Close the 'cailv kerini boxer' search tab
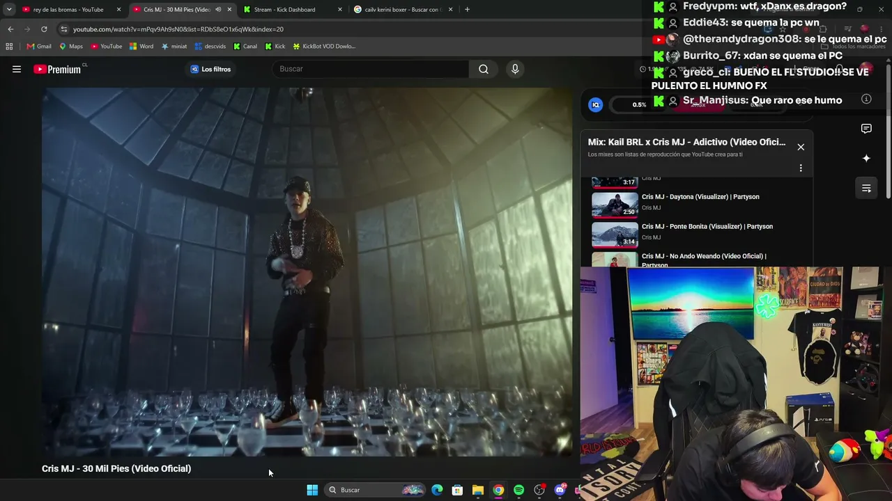Image resolution: width=892 pixels, height=501 pixels. tap(450, 10)
